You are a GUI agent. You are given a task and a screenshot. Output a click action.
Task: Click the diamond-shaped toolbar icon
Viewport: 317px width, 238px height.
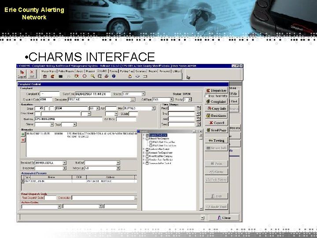click(x=137, y=76)
